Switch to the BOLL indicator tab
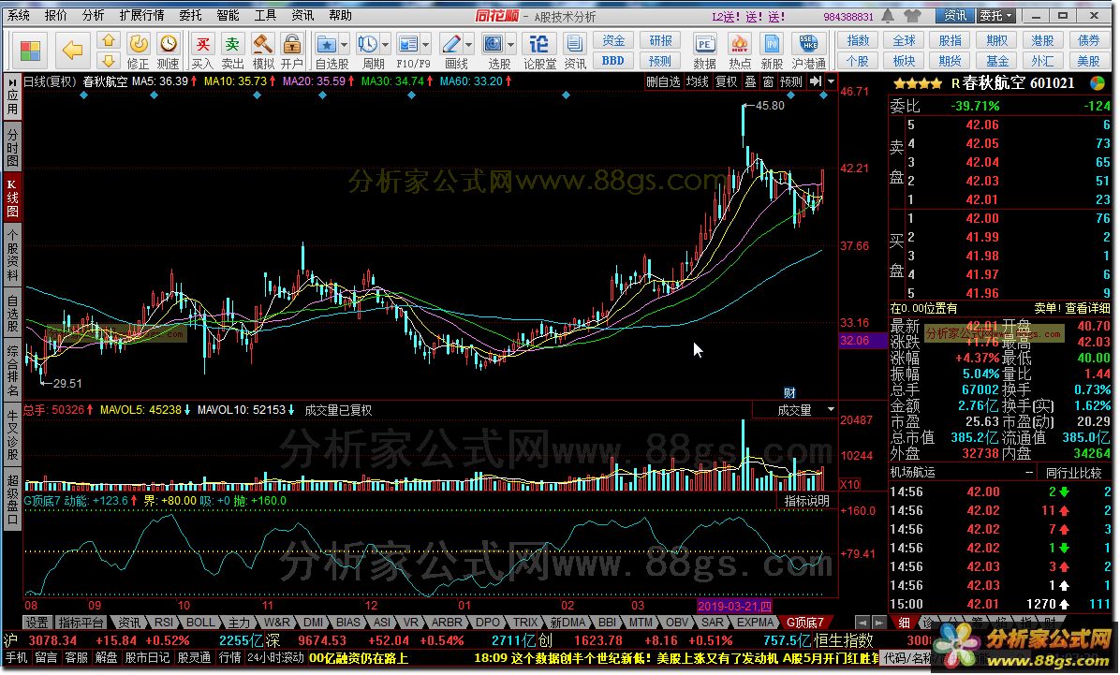 click(200, 623)
